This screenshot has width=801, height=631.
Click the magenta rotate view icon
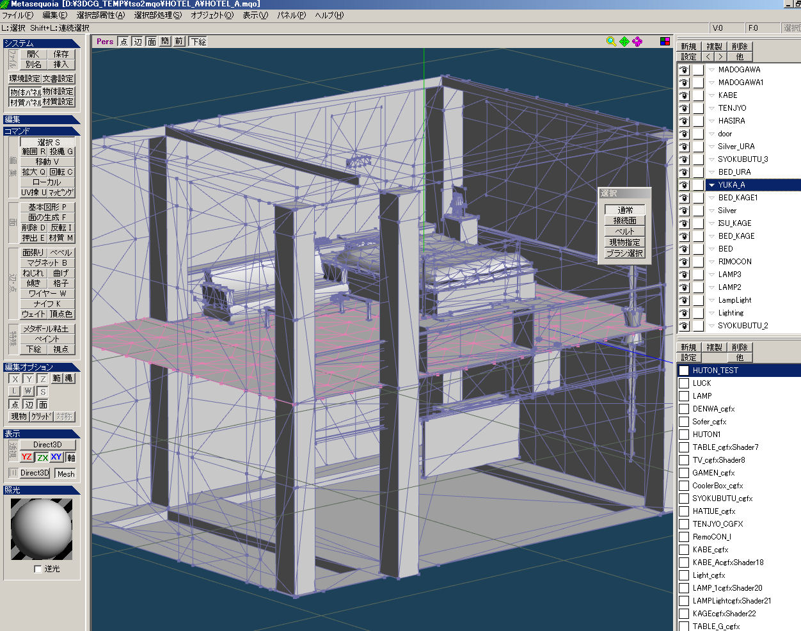point(637,42)
